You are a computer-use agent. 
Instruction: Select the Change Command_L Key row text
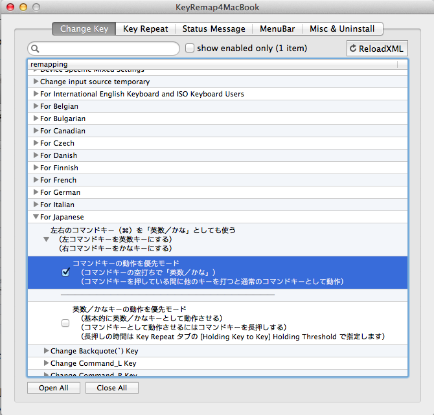pyautogui.click(x=93, y=363)
